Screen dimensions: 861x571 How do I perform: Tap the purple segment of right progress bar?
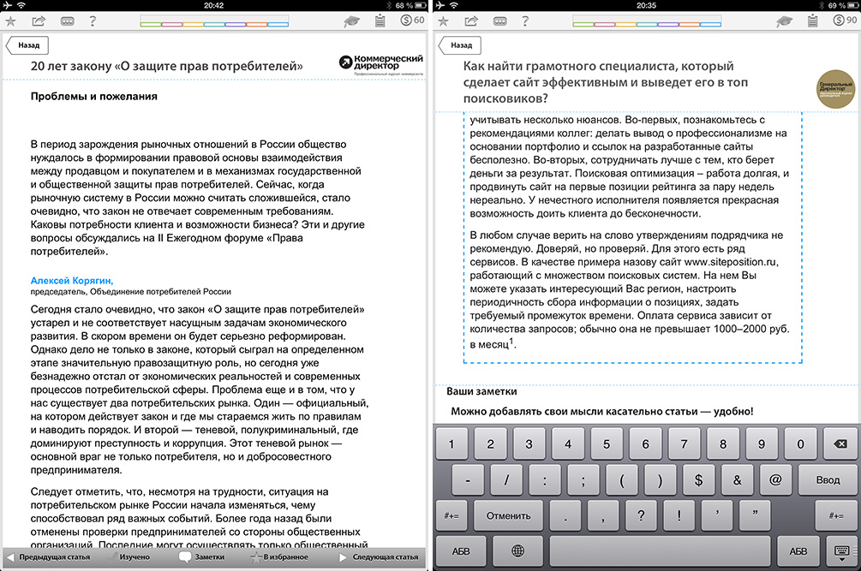(669, 24)
